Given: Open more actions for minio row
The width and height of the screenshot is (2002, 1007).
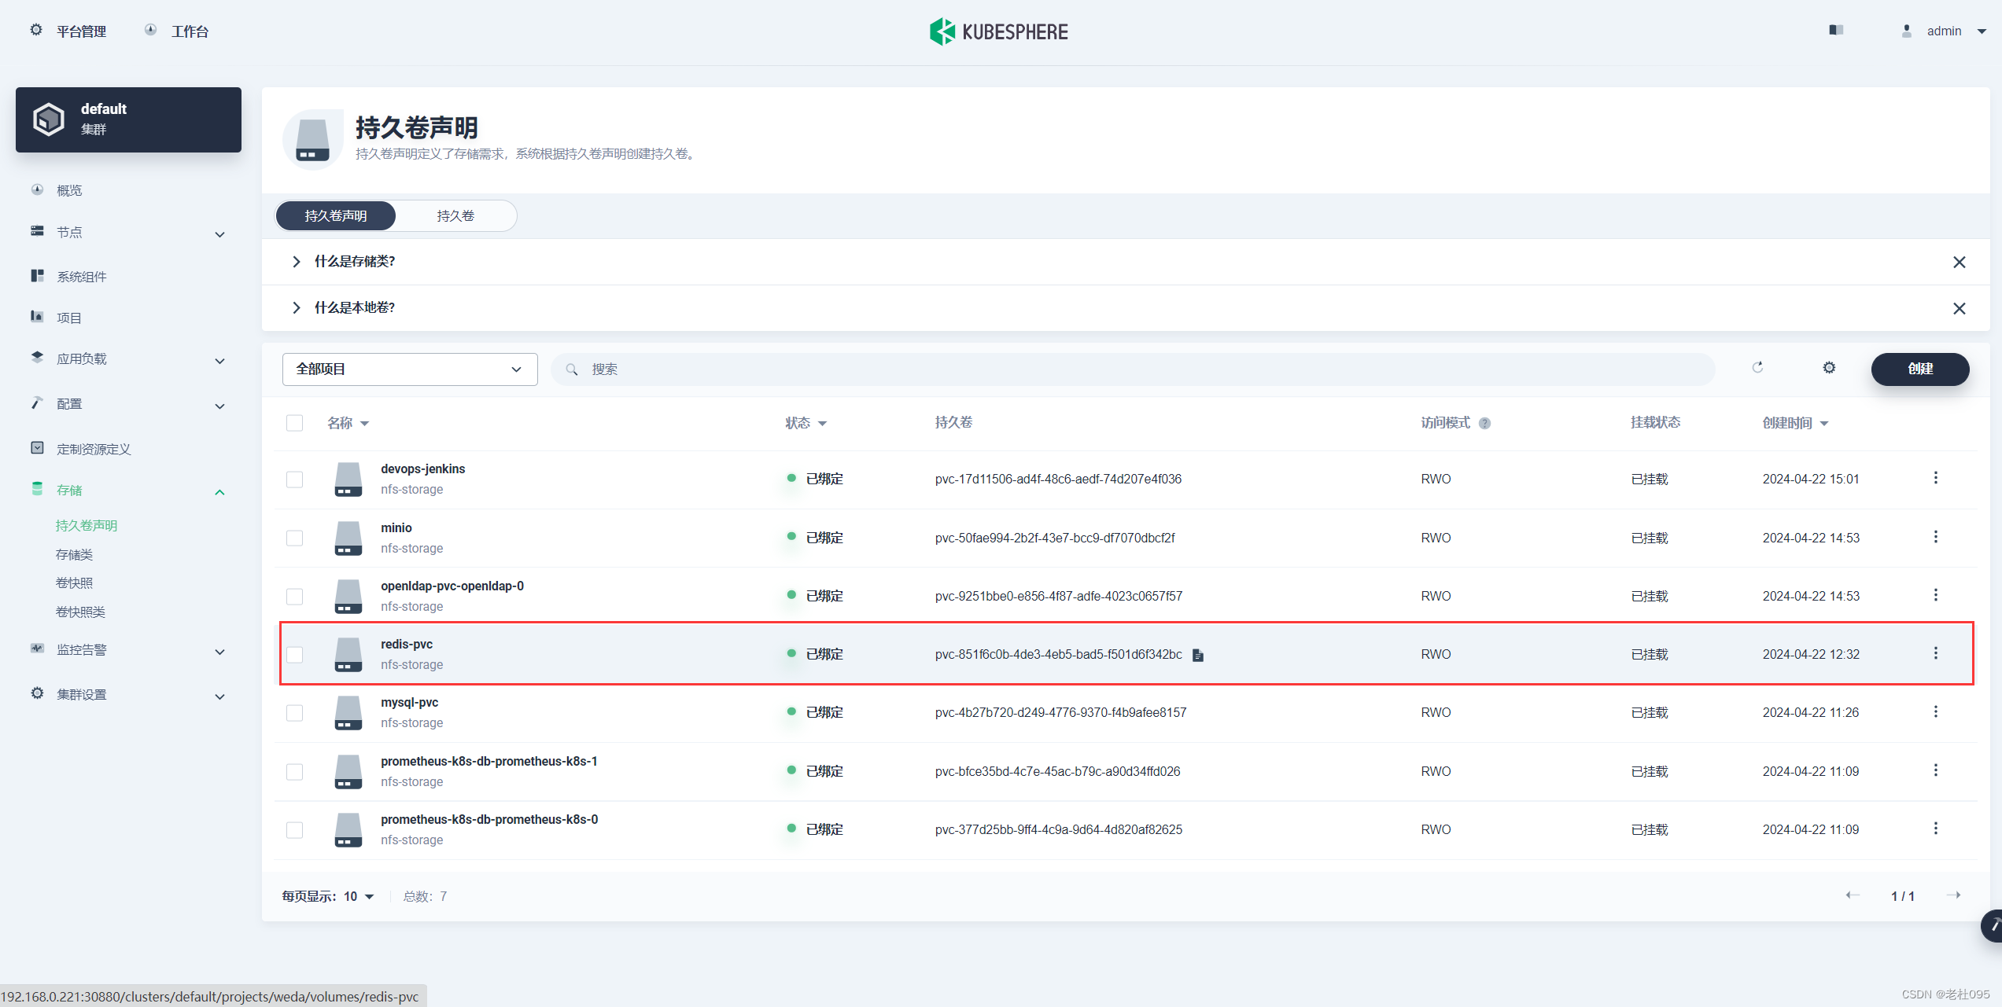Looking at the screenshot, I should tap(1935, 537).
